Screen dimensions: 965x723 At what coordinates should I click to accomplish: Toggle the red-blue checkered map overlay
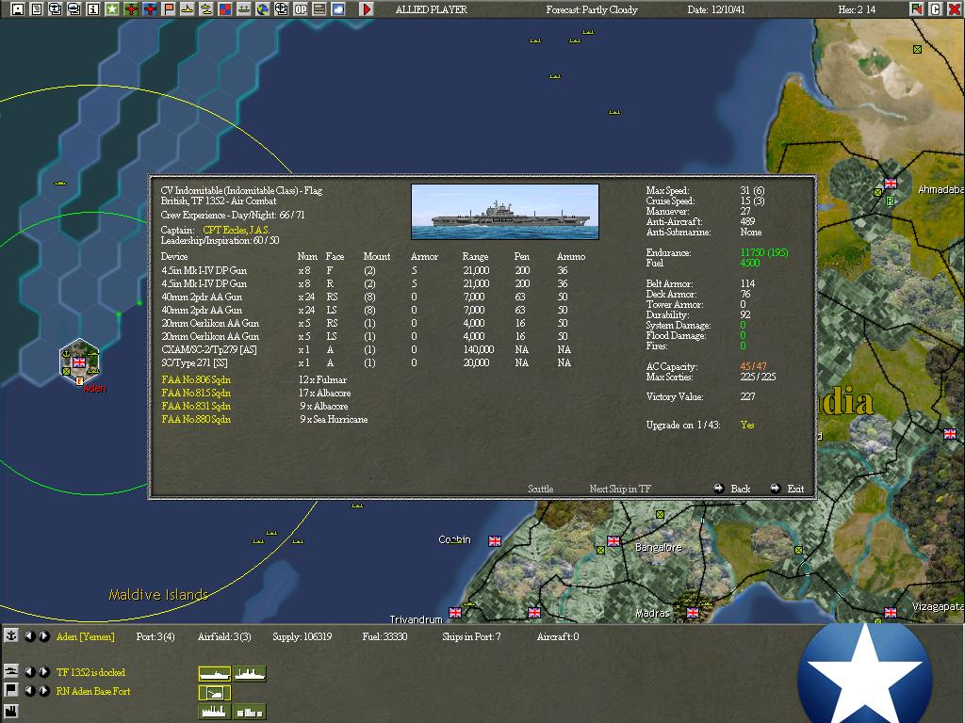(x=225, y=9)
